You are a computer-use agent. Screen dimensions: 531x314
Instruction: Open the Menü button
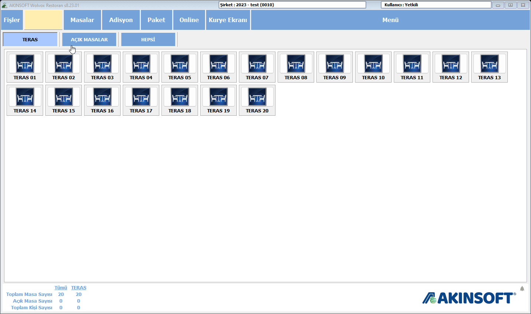tap(391, 20)
